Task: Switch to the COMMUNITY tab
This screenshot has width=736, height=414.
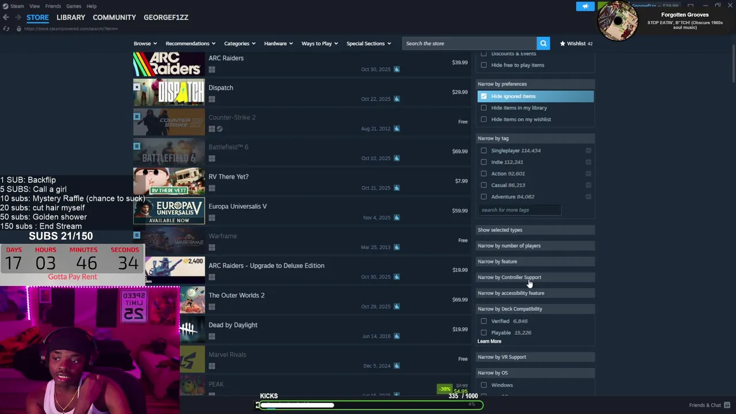Action: 114,17
